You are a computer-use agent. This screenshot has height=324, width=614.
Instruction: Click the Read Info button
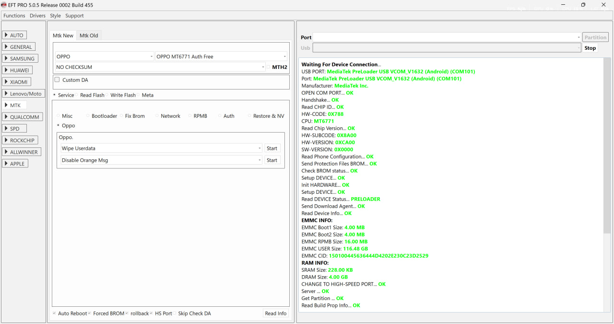click(x=276, y=313)
